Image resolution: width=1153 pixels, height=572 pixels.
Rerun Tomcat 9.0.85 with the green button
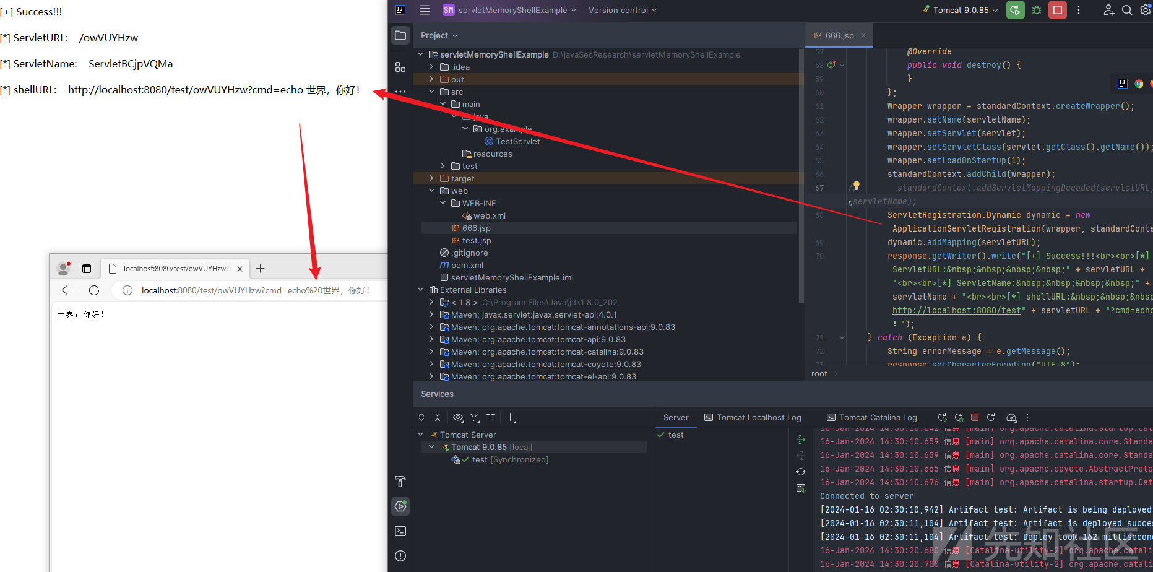(x=1016, y=10)
